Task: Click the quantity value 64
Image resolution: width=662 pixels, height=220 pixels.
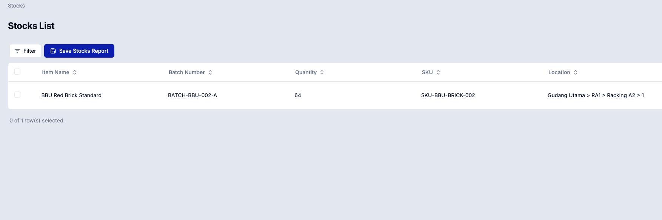Action: (x=298, y=95)
